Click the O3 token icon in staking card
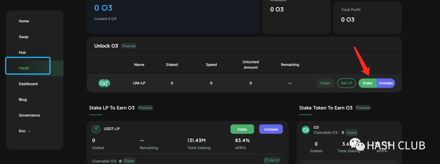This screenshot has width=440, height=164. [x=305, y=130]
